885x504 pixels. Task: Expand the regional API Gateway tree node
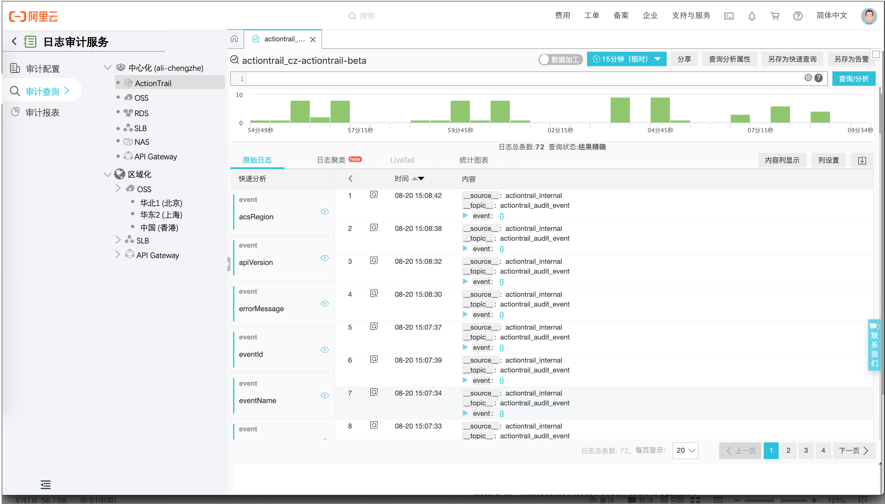point(118,254)
